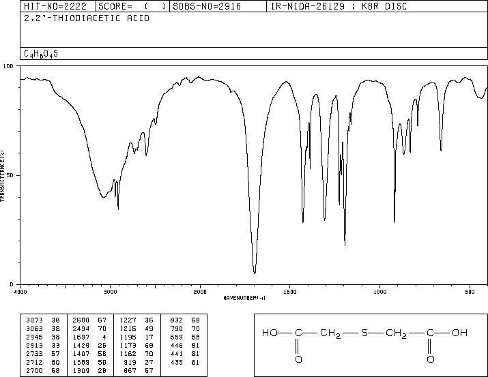Viewport: 488px width, 377px height.
Task: Click the HO group in structure diagram
Action: [270, 333]
